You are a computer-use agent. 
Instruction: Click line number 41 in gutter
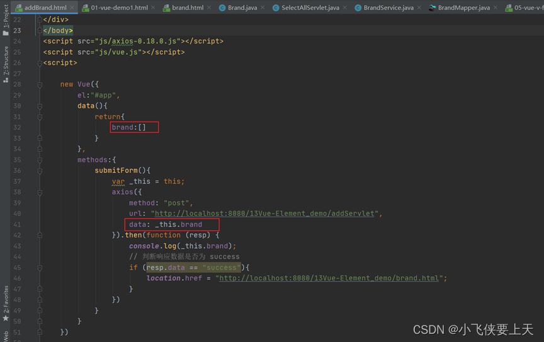17,225
